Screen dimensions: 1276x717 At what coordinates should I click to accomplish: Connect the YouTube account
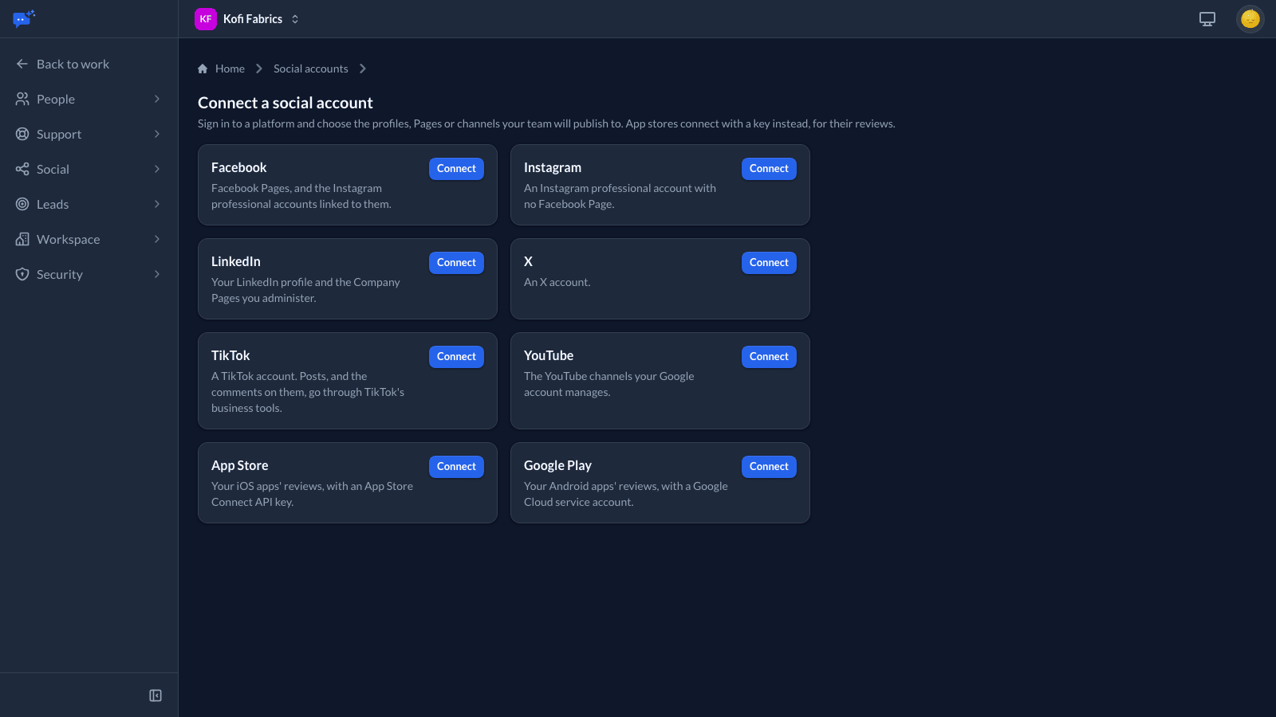(x=769, y=357)
